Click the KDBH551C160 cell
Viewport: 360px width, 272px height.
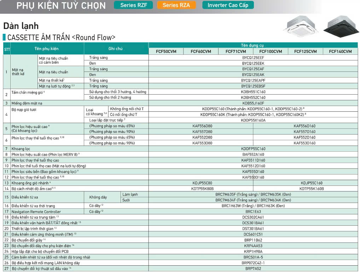253,92
